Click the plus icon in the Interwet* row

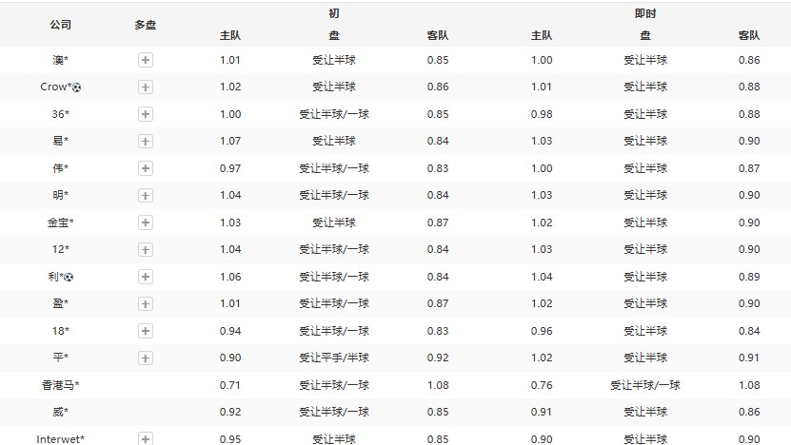tap(146, 439)
